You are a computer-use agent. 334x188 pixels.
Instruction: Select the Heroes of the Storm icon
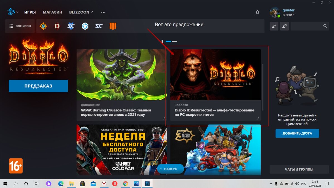click(85, 26)
